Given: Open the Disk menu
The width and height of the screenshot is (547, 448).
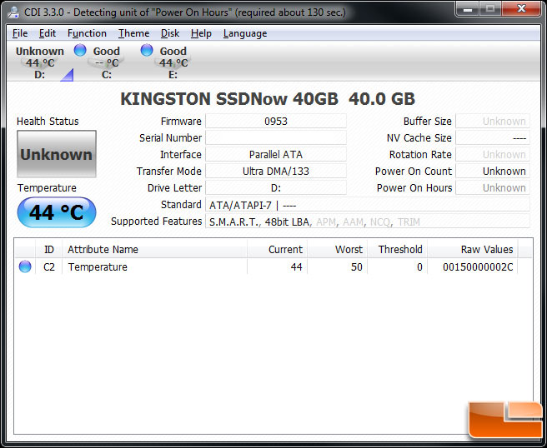Looking at the screenshot, I should pyautogui.click(x=170, y=33).
